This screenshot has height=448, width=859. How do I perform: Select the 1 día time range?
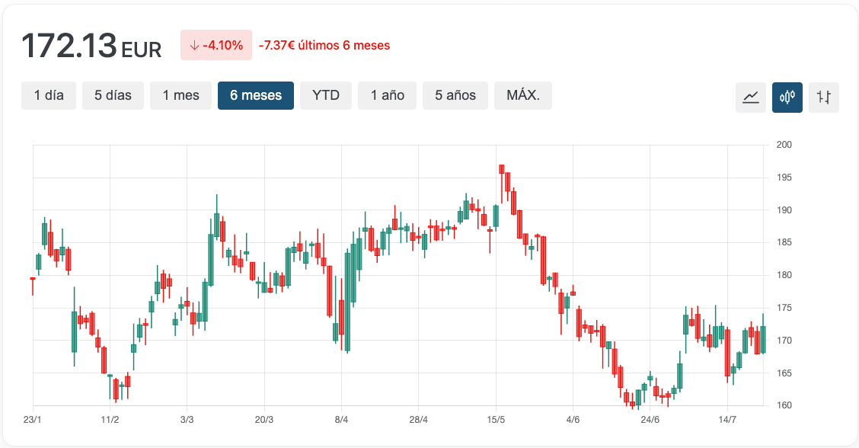(x=49, y=95)
